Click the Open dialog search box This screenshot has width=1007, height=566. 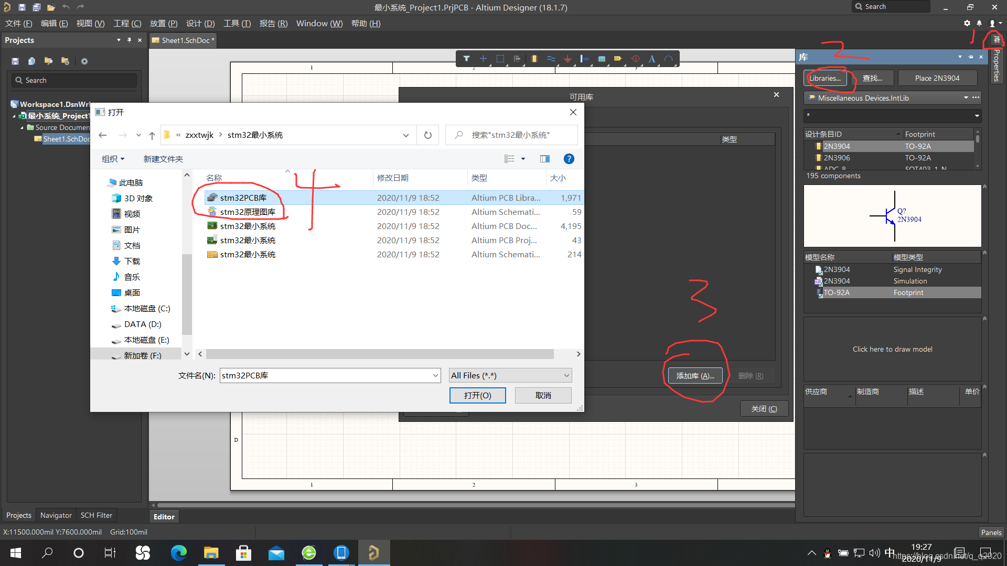[x=511, y=135]
